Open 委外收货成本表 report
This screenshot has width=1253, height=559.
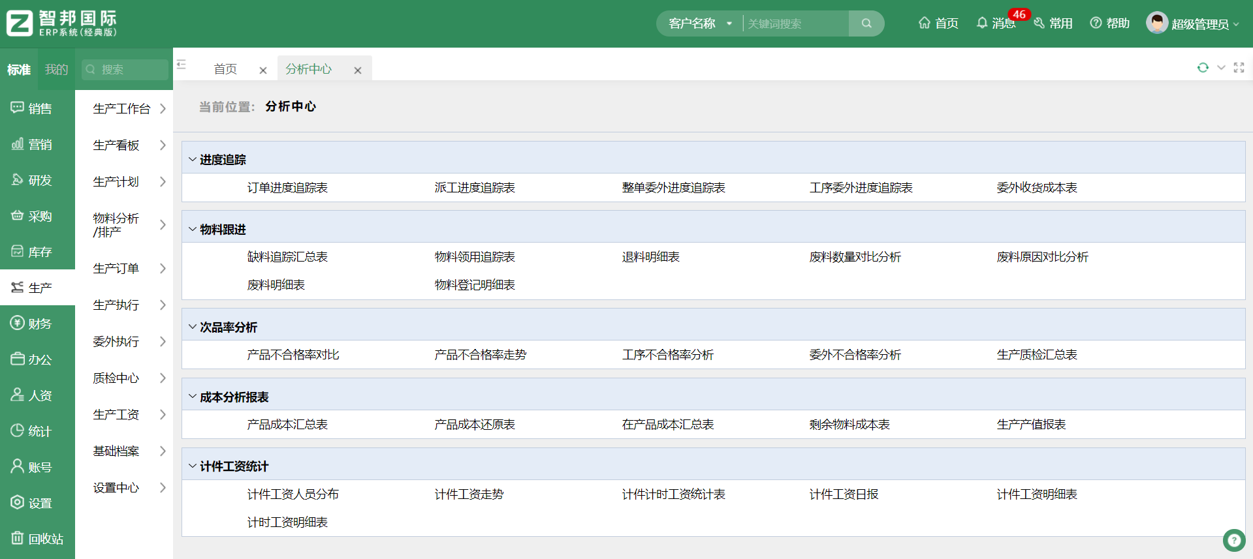[1037, 188]
